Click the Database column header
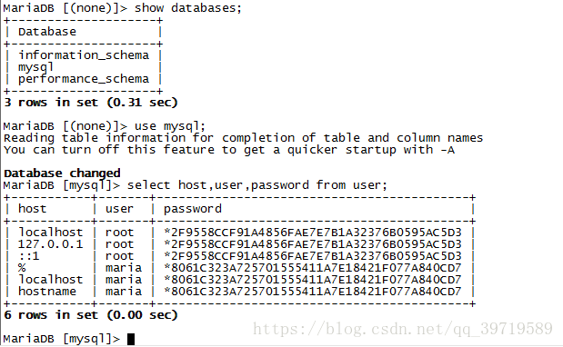Viewport: 563px width, 347px height. pyautogui.click(x=47, y=32)
